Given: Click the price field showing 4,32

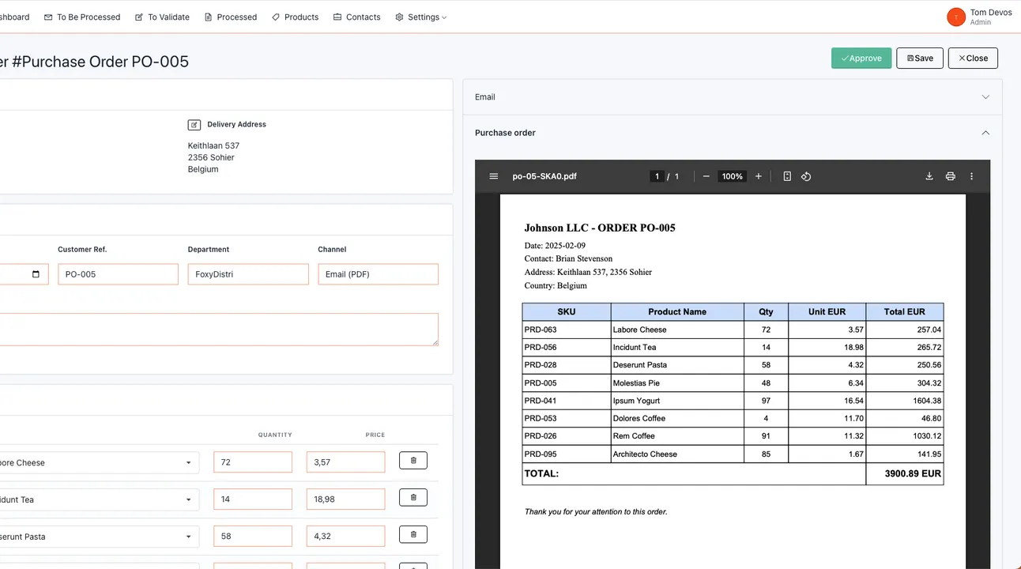Looking at the screenshot, I should tap(345, 536).
